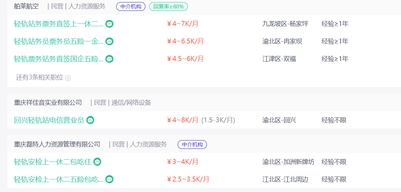This screenshot has height=192, width=401.
Task: Open chat for 轻轨安检上一休二五险包吃 job
Action: tap(110, 179)
